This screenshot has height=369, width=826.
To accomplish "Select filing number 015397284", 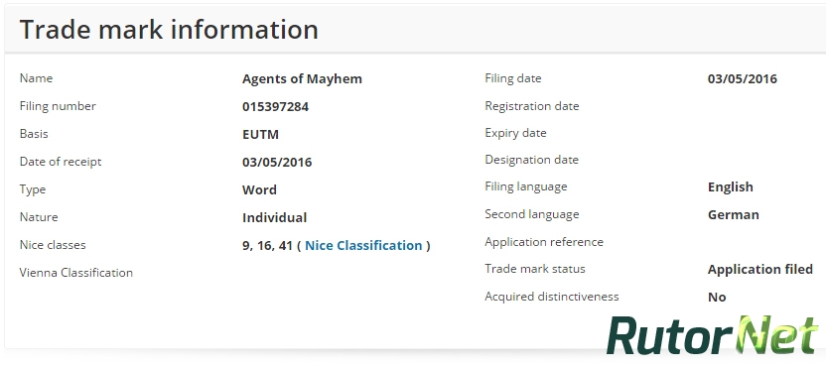I will point(276,107).
